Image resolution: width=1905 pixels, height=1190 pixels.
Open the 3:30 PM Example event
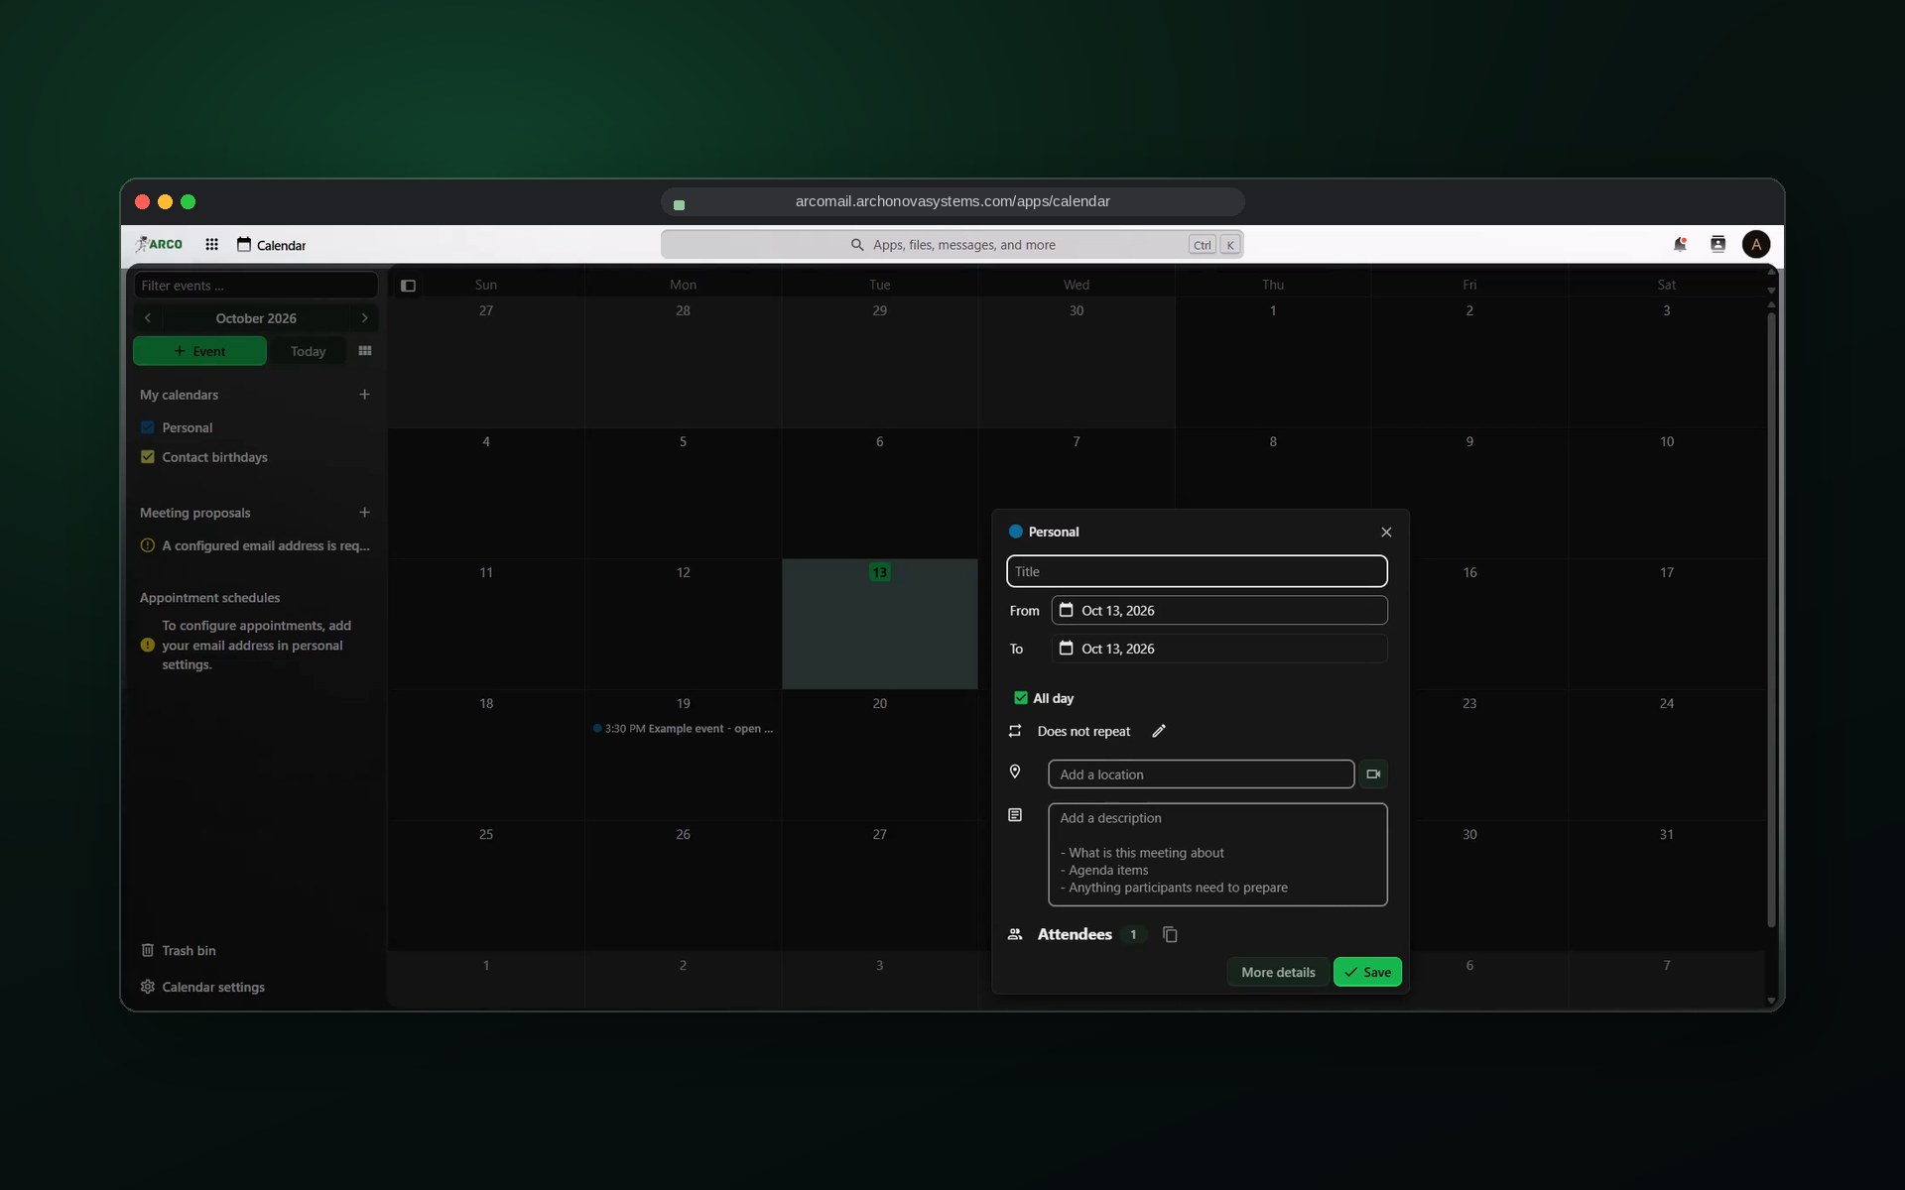(x=683, y=729)
